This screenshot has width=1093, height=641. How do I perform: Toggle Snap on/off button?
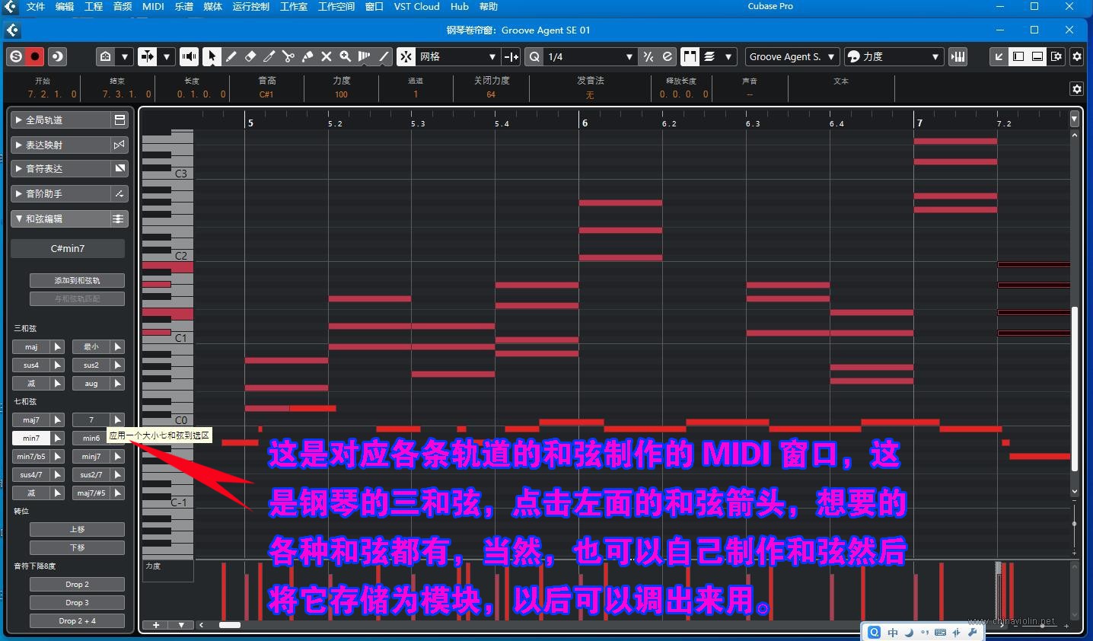click(406, 56)
